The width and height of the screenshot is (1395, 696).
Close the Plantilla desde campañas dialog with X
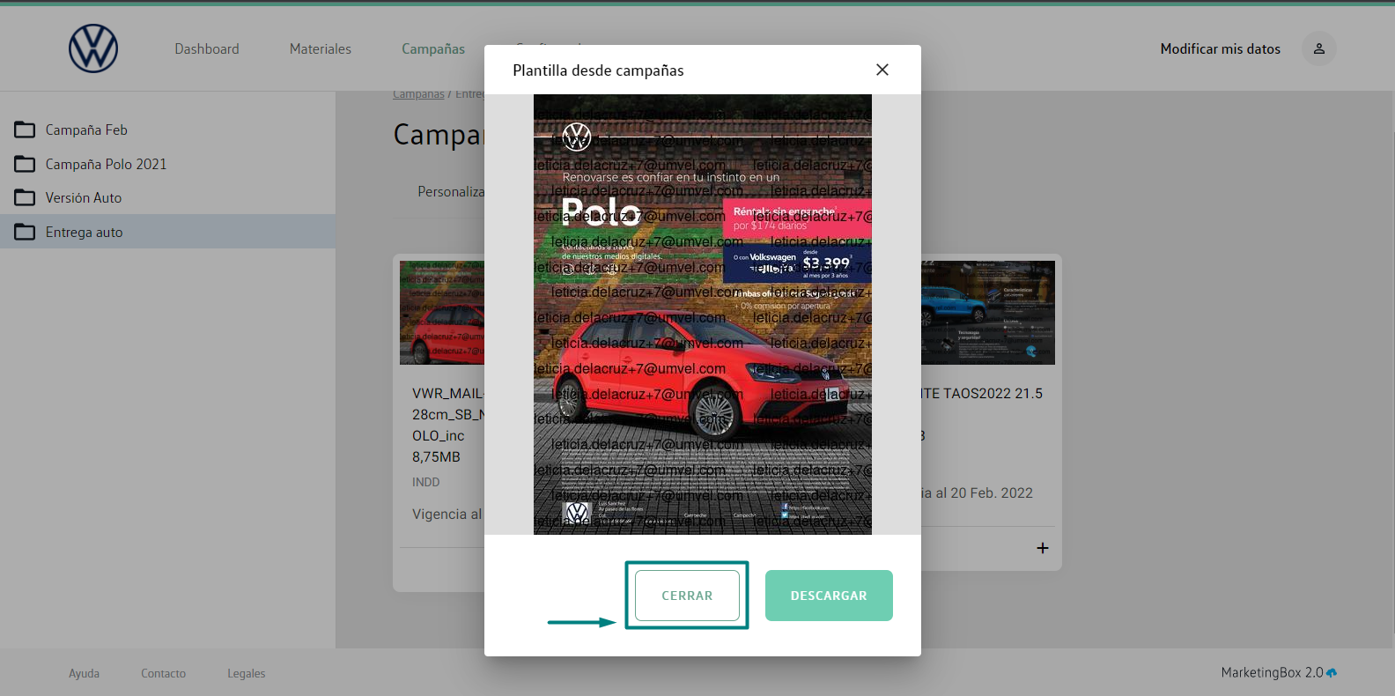click(882, 70)
